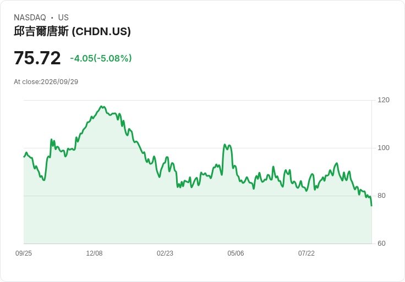
Task: Click the starting point of the price line
Action: click(24, 157)
